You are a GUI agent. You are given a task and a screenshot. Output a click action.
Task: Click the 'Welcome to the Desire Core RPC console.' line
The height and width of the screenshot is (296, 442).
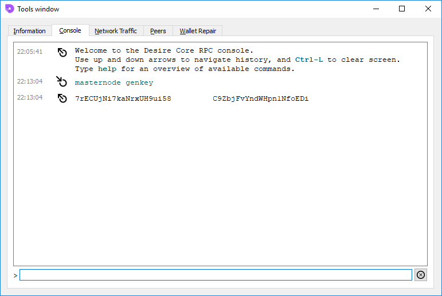point(164,50)
